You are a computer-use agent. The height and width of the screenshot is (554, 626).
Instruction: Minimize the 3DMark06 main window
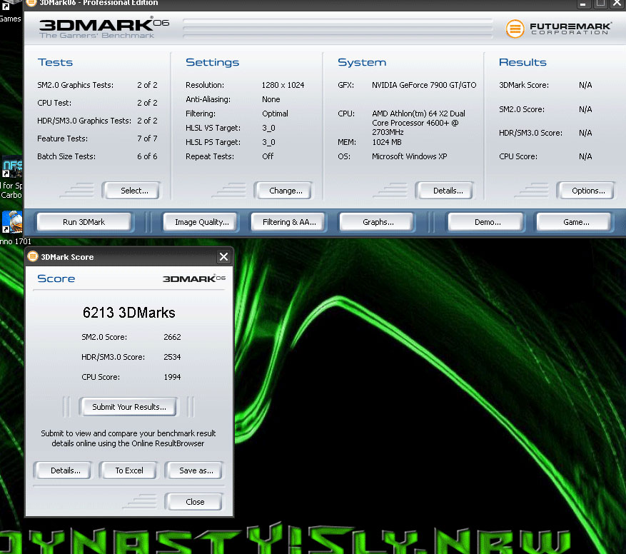point(583,4)
